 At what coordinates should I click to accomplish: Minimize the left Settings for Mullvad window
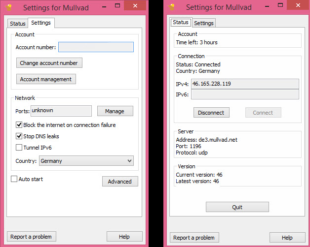(x=104, y=7)
